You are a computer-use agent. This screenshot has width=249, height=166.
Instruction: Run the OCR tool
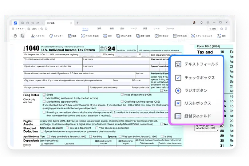107,36
